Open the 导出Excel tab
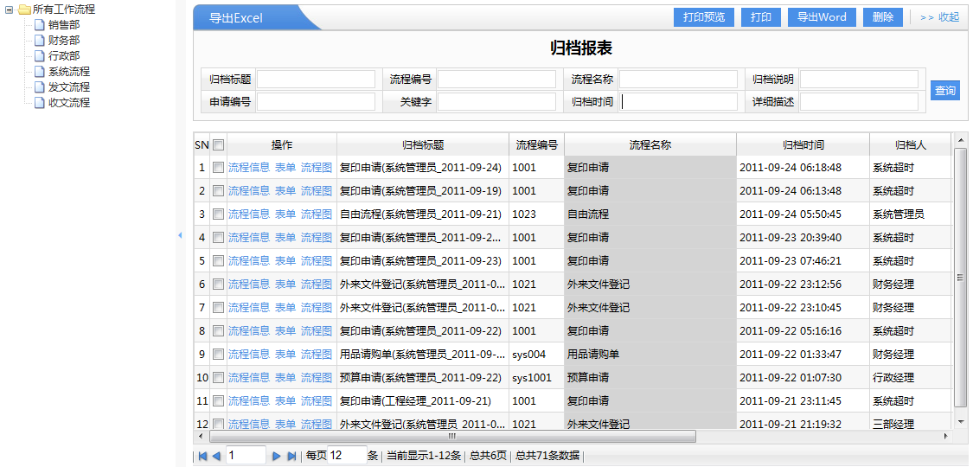973x467 pixels. click(236, 18)
